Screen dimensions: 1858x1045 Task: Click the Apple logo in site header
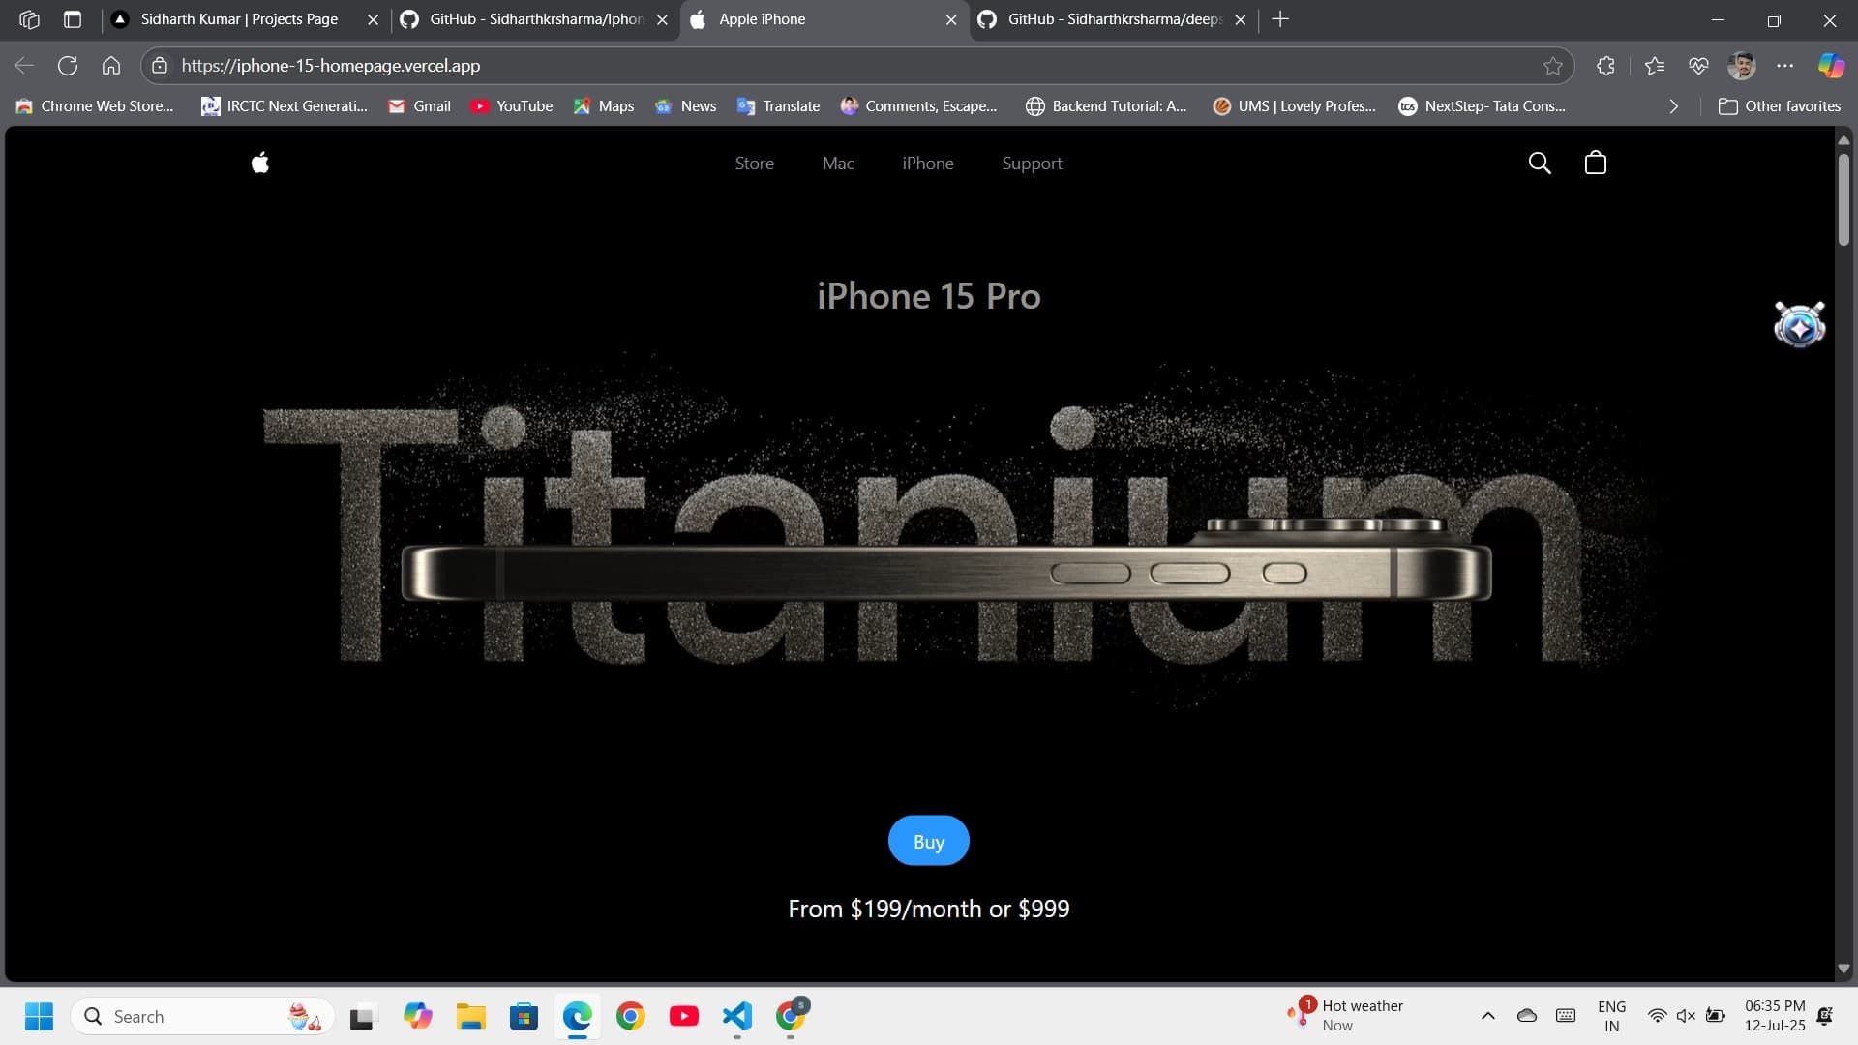point(259,163)
